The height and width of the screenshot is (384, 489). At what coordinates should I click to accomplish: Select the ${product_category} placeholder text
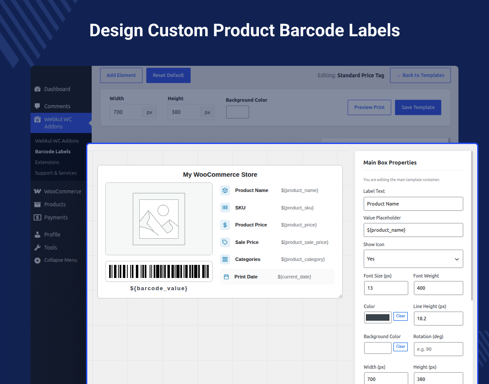(x=303, y=259)
